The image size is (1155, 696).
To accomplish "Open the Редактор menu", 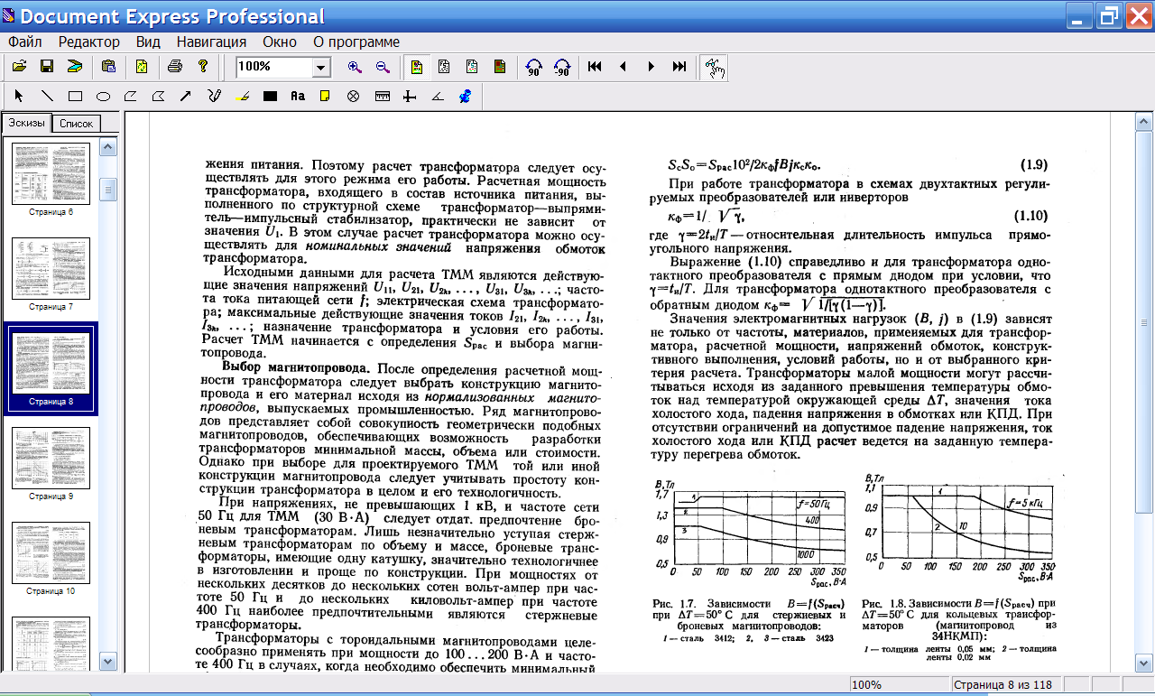I will pyautogui.click(x=88, y=42).
